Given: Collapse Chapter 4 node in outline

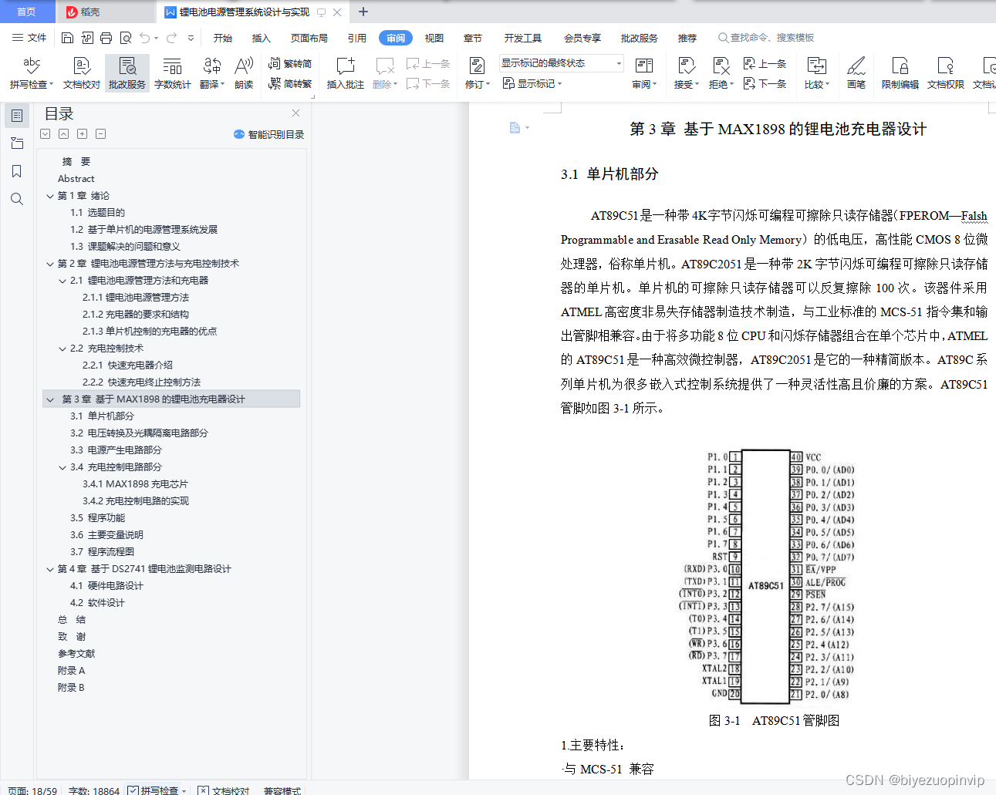Looking at the screenshot, I should (x=50, y=569).
